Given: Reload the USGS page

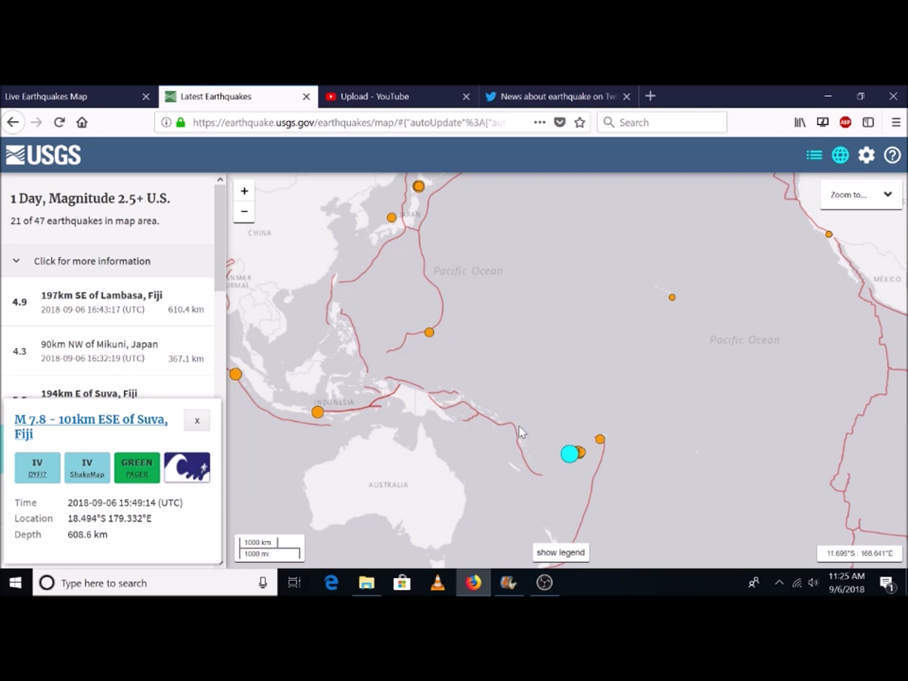Looking at the screenshot, I should tap(59, 122).
